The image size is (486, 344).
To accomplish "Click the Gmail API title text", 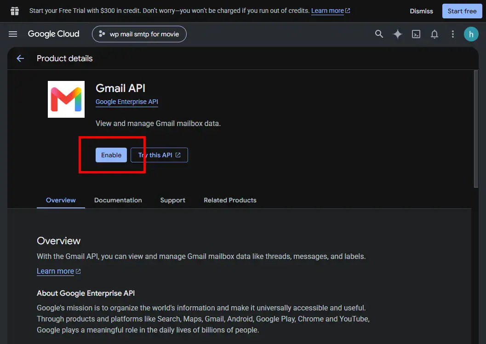I will click(x=120, y=88).
